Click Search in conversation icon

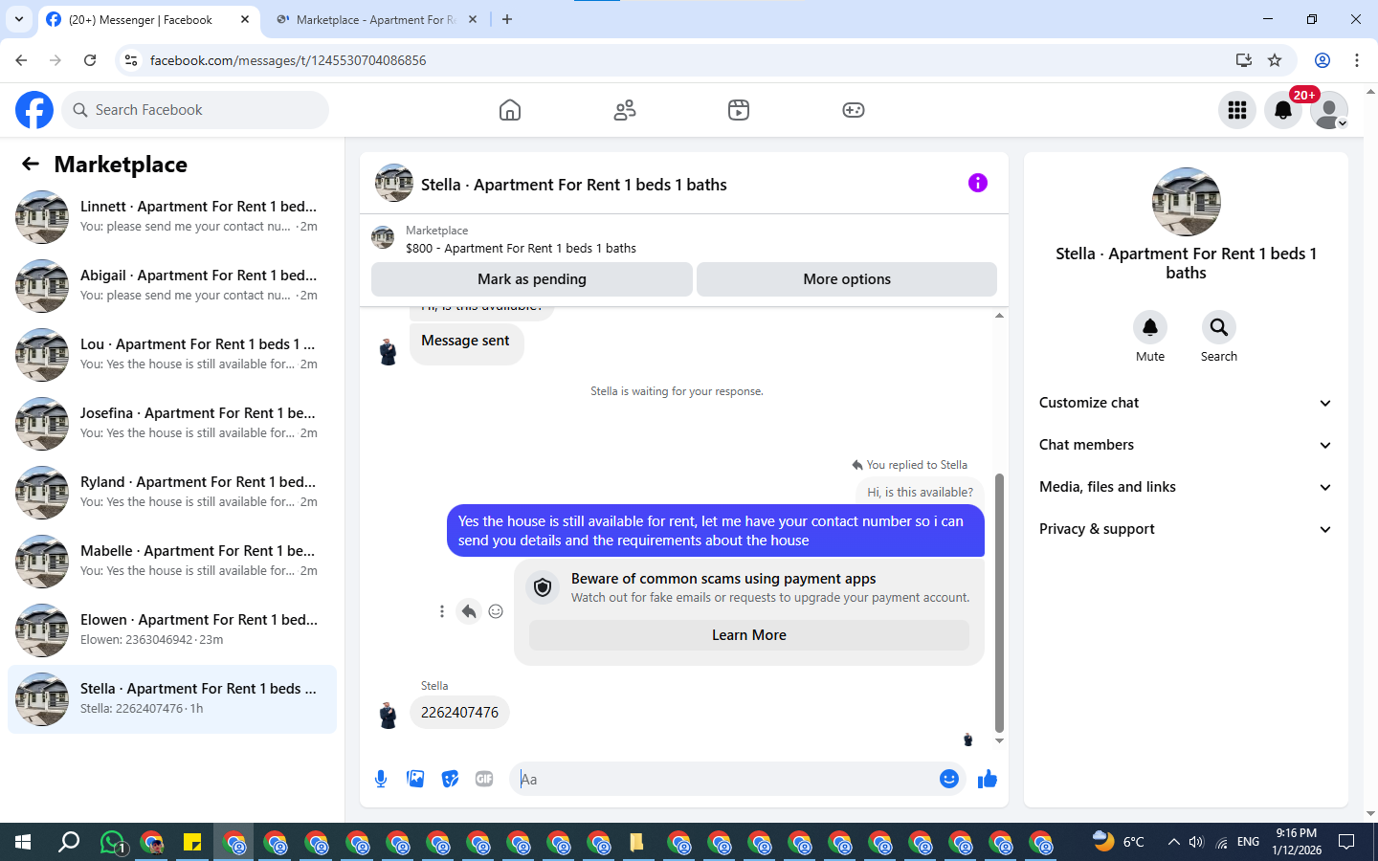(x=1219, y=327)
